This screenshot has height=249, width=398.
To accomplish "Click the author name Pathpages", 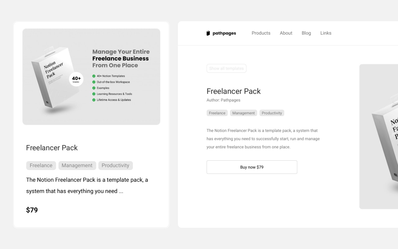I will click(x=231, y=100).
